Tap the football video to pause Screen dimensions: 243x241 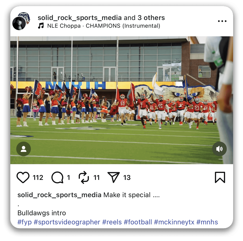point(122,100)
